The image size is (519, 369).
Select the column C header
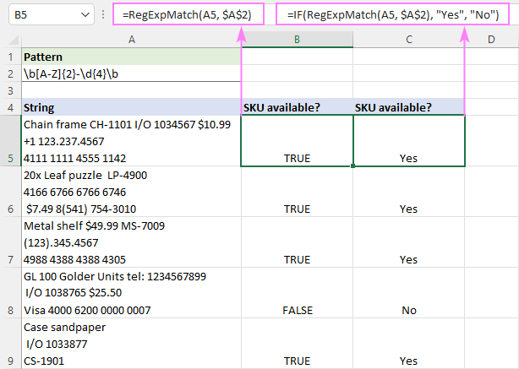(x=408, y=40)
